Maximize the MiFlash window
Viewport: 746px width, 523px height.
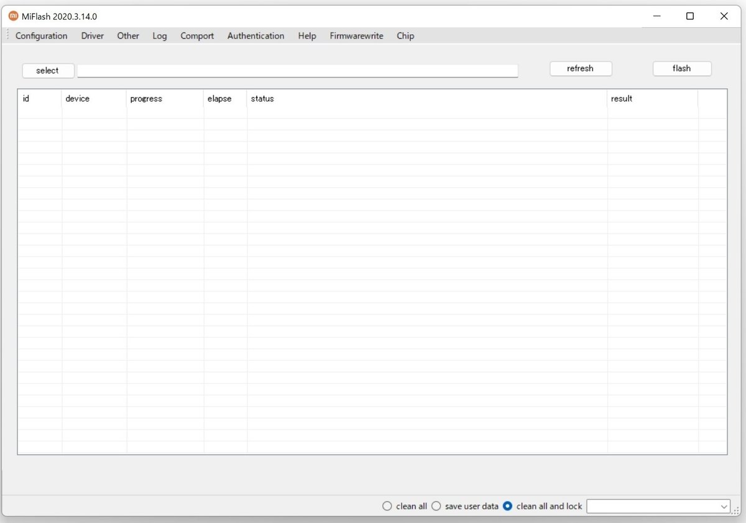point(690,16)
